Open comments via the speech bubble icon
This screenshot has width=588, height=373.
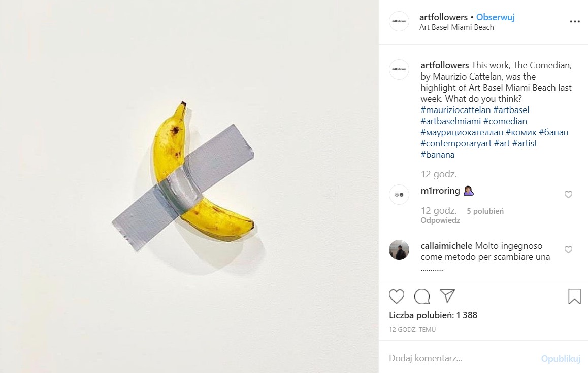422,296
